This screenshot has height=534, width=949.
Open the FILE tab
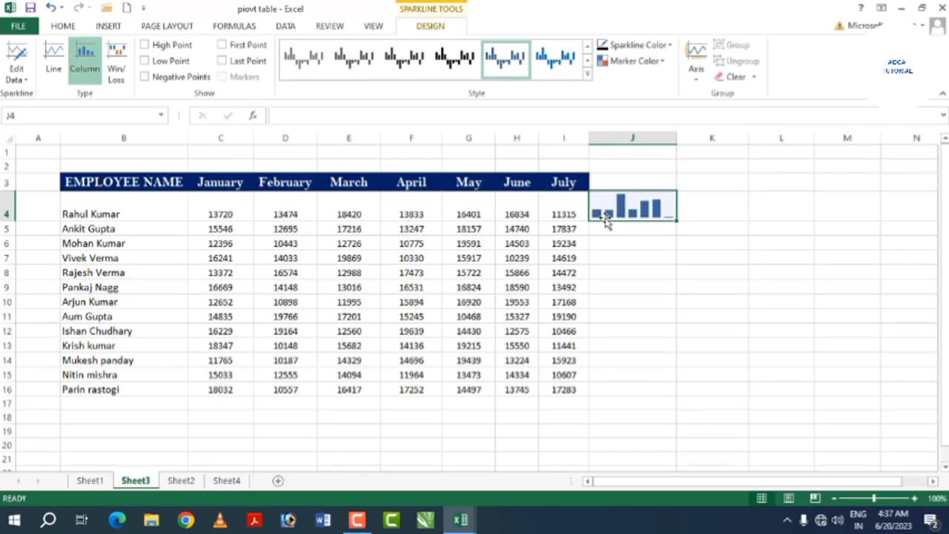click(19, 26)
